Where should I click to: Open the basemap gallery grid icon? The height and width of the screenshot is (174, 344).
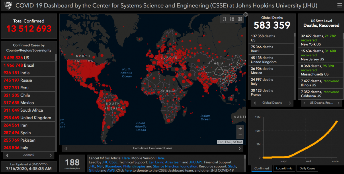(x=240, y=19)
